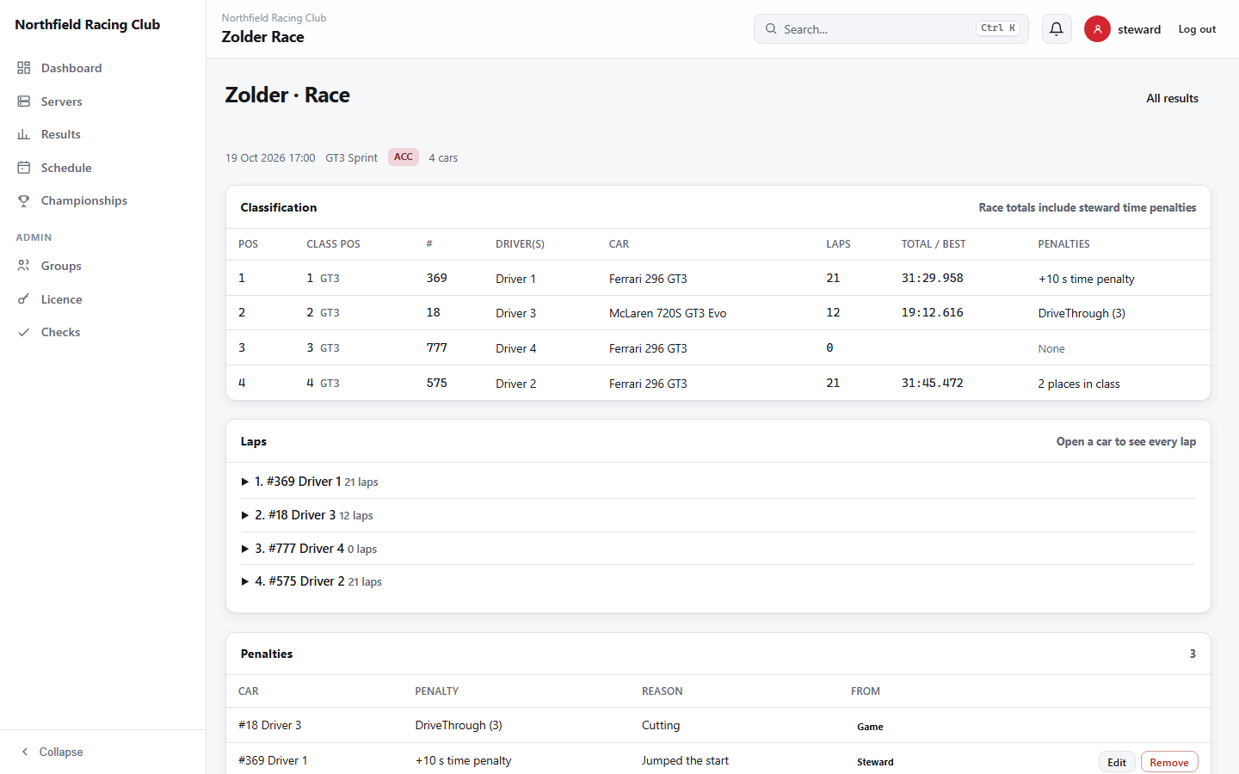This screenshot has width=1239, height=774.
Task: Click the Groups people icon
Action: coord(24,266)
